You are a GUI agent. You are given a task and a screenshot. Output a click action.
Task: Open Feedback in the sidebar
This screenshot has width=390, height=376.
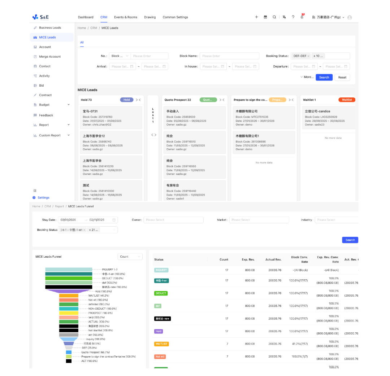pos(52,115)
